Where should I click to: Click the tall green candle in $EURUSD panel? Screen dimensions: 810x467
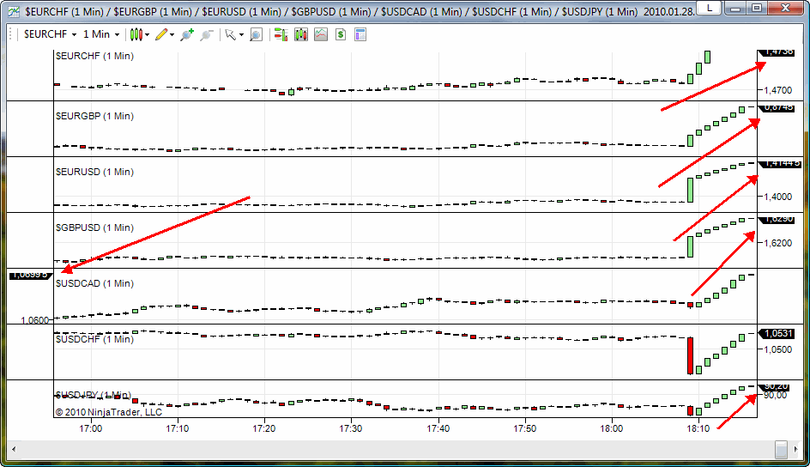[x=690, y=190]
